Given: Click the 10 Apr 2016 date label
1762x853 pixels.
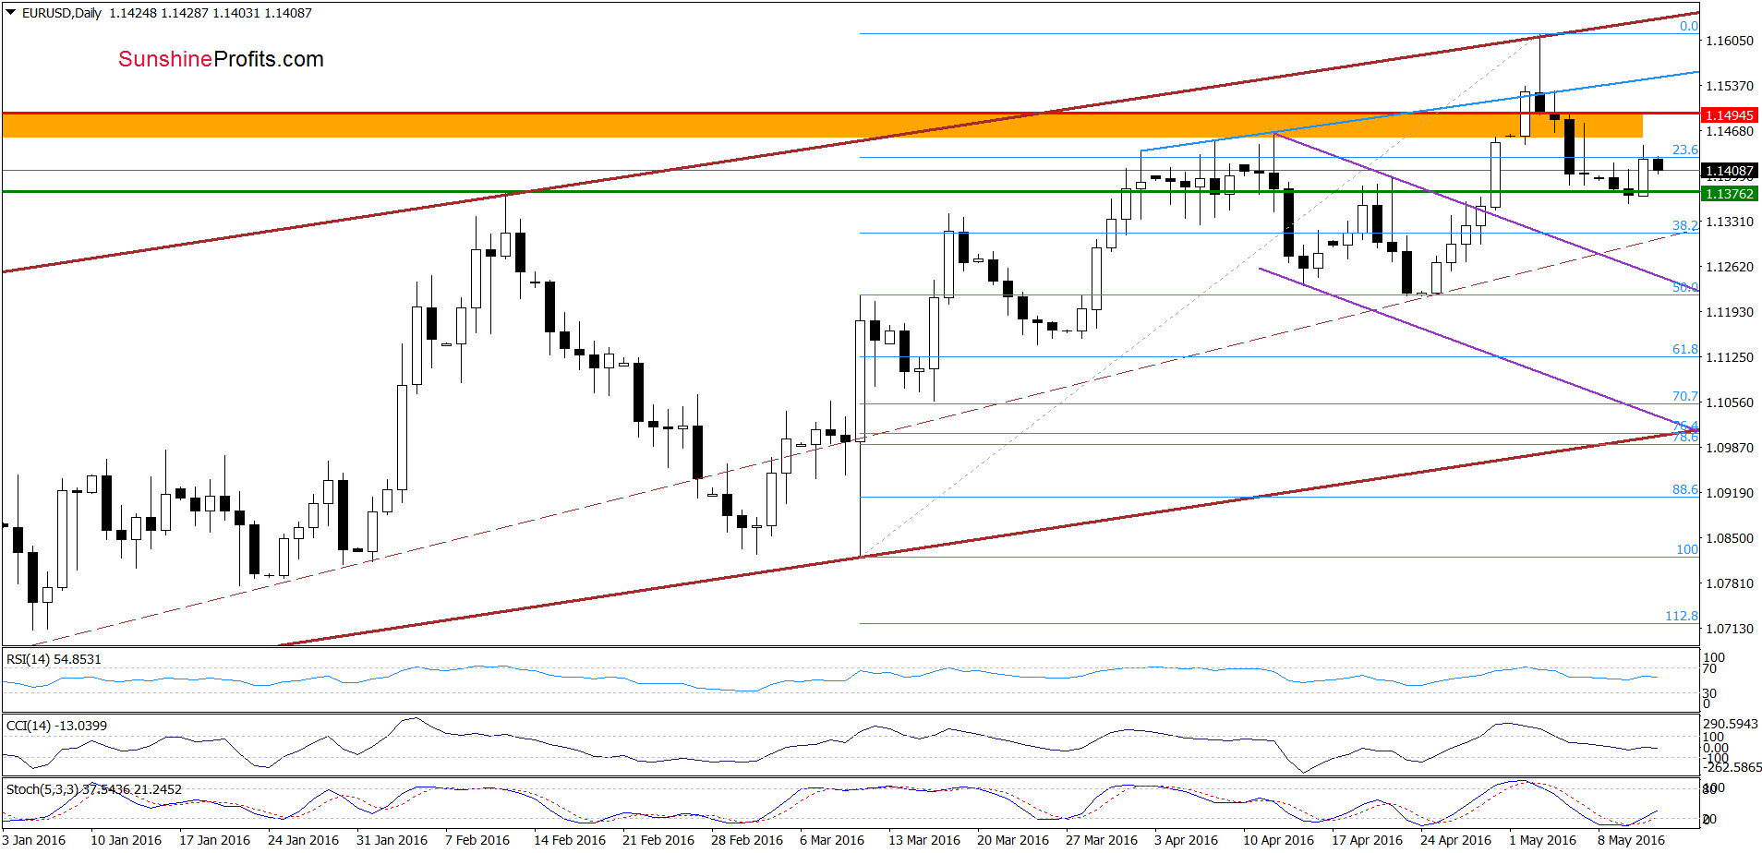Looking at the screenshot, I should [x=1278, y=840].
